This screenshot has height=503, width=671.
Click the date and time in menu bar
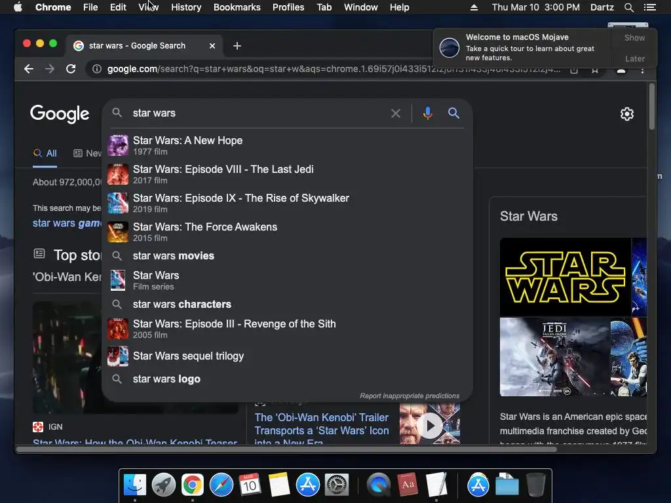pos(536,7)
